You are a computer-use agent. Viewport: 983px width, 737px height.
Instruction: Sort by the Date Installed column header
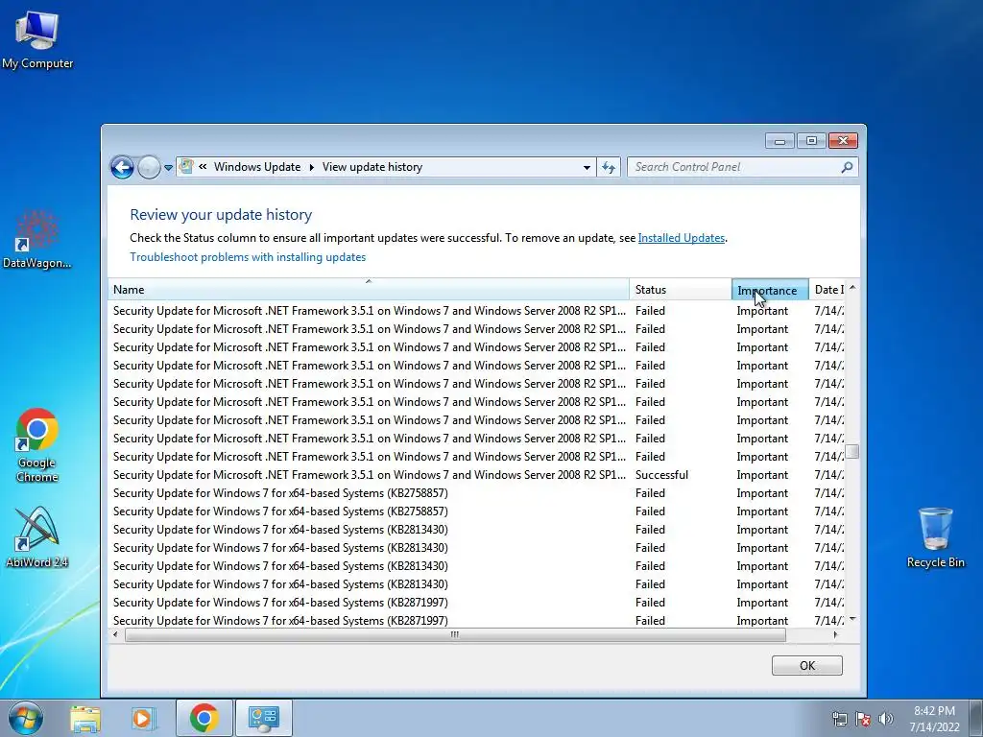(x=827, y=290)
